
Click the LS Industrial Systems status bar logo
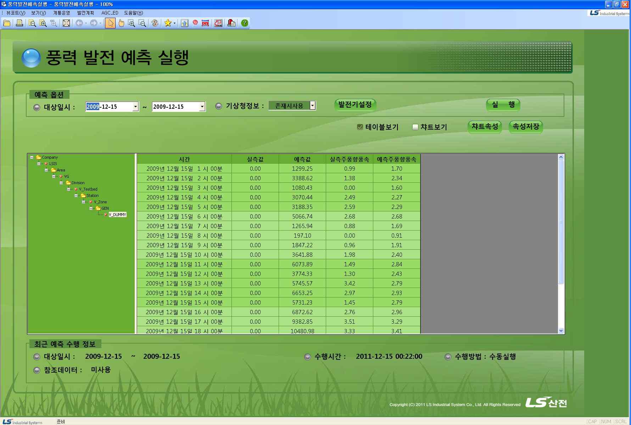tap(22, 422)
